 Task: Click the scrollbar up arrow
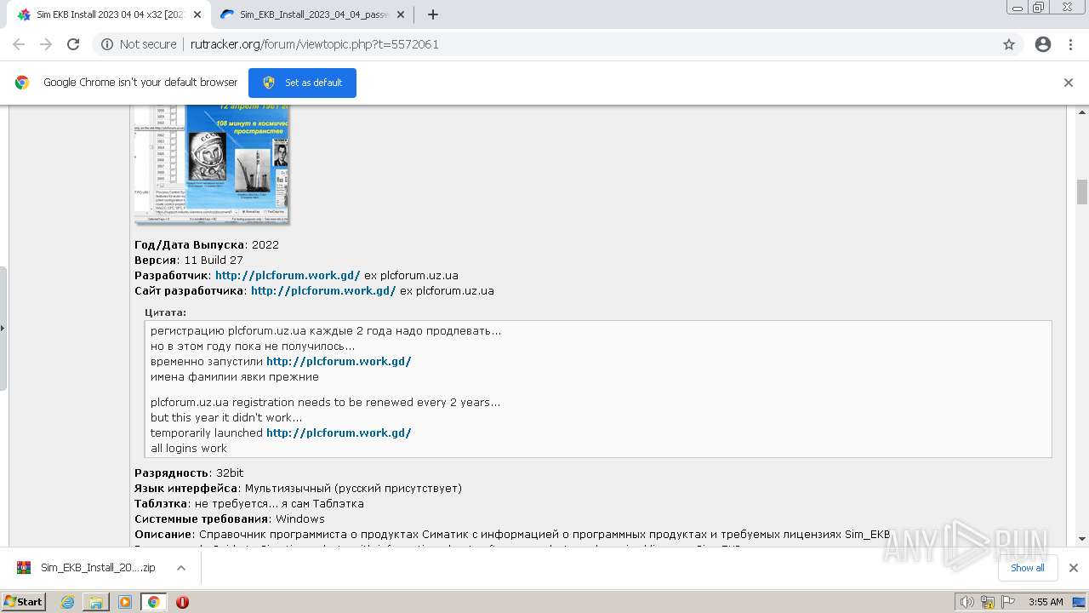(x=1082, y=112)
